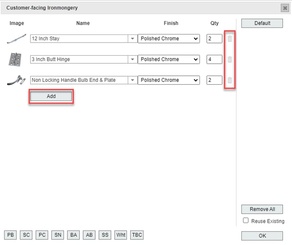Click the Remove All button

click(262, 209)
